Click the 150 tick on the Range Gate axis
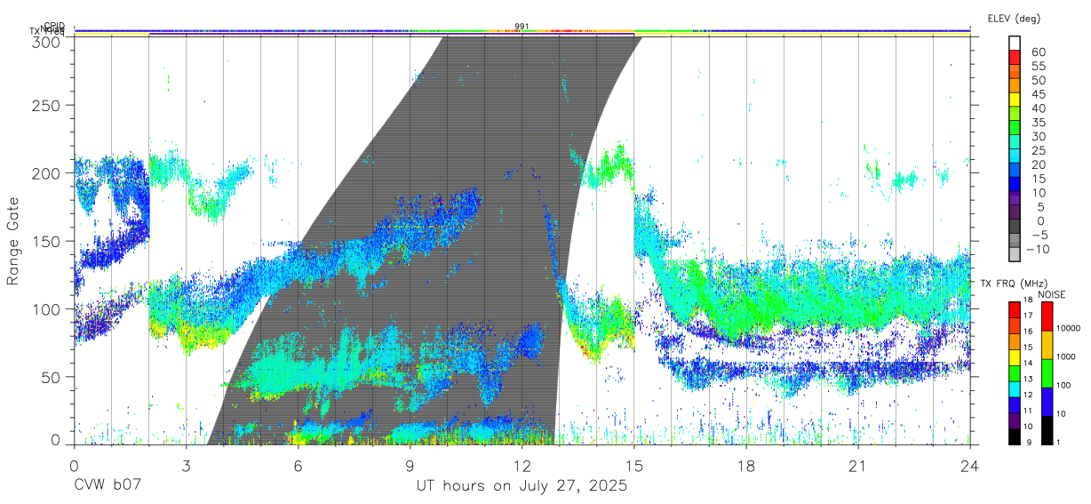 point(47,242)
